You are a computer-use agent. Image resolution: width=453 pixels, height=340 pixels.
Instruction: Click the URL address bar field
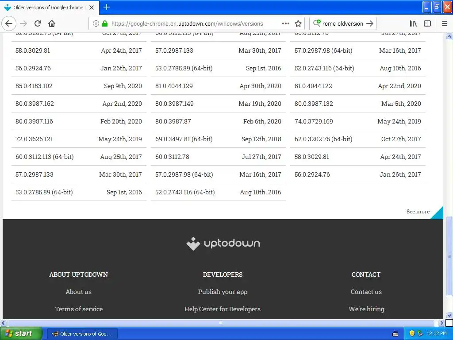coord(196,23)
